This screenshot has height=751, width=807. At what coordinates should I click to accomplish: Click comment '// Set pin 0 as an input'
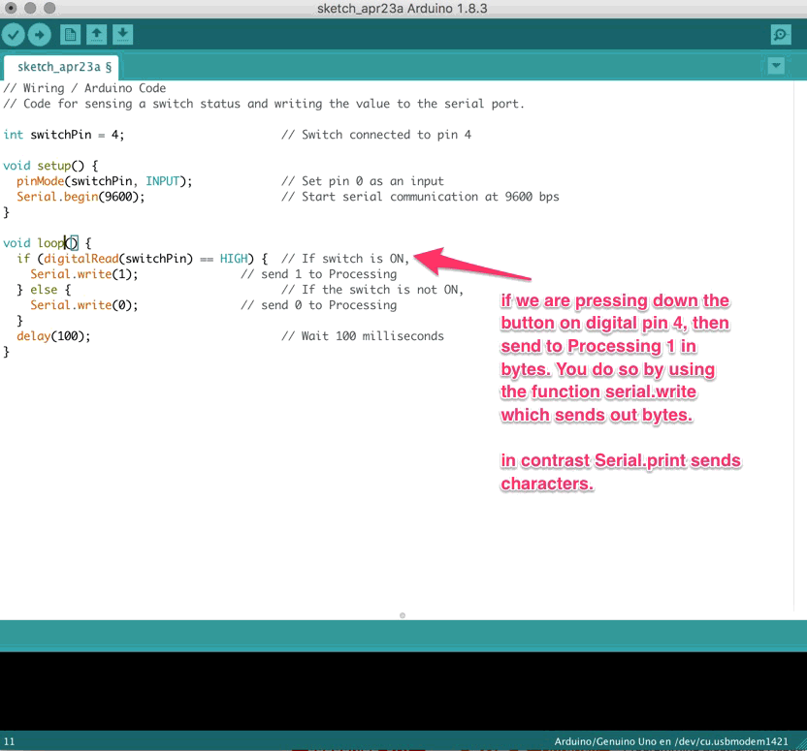tap(363, 181)
